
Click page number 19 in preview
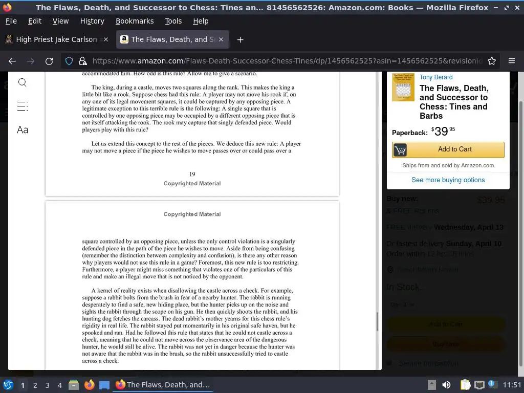click(192, 174)
